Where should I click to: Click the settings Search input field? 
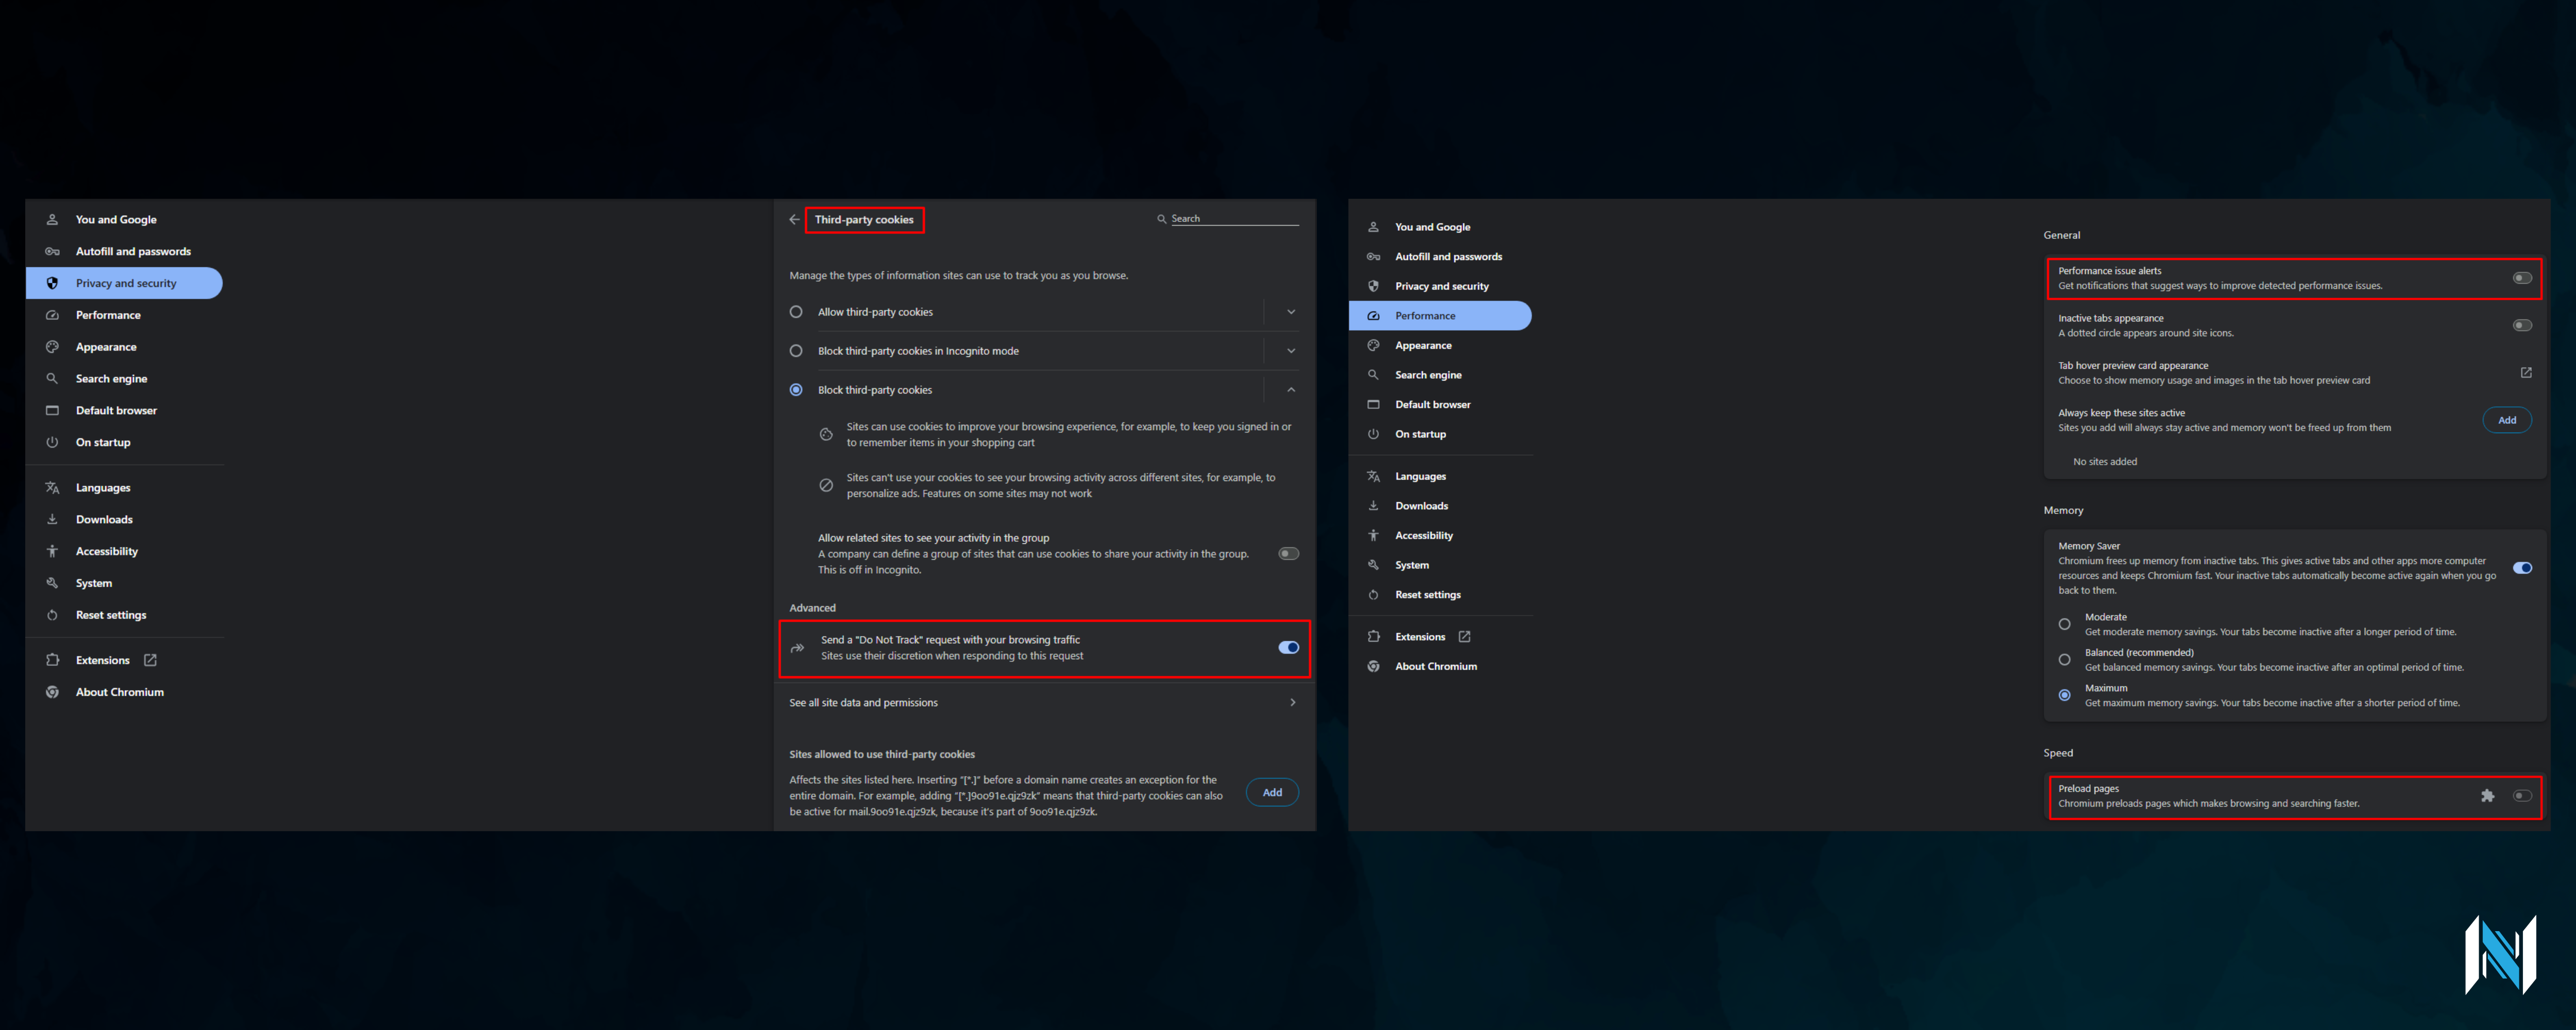pyautogui.click(x=1234, y=219)
